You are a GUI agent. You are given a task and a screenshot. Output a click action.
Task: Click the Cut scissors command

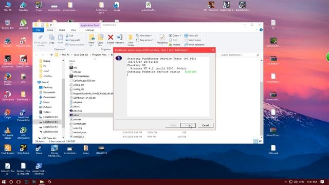[69, 35]
